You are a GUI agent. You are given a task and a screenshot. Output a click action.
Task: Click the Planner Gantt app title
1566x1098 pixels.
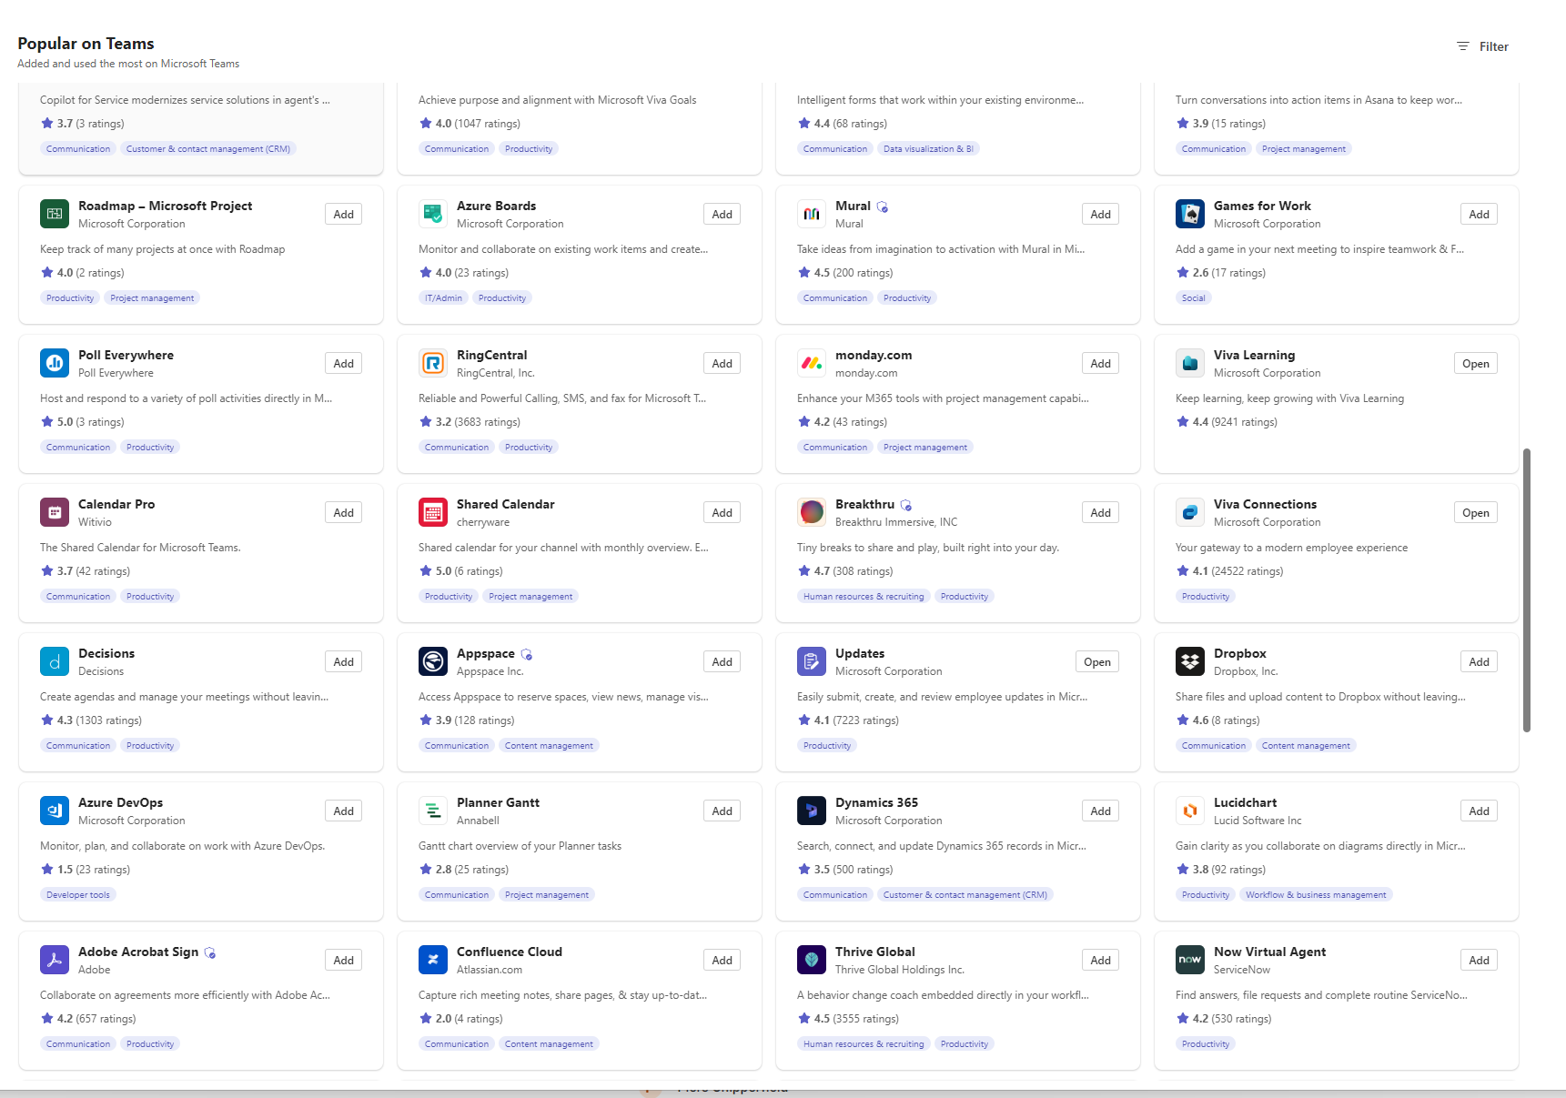498,802
